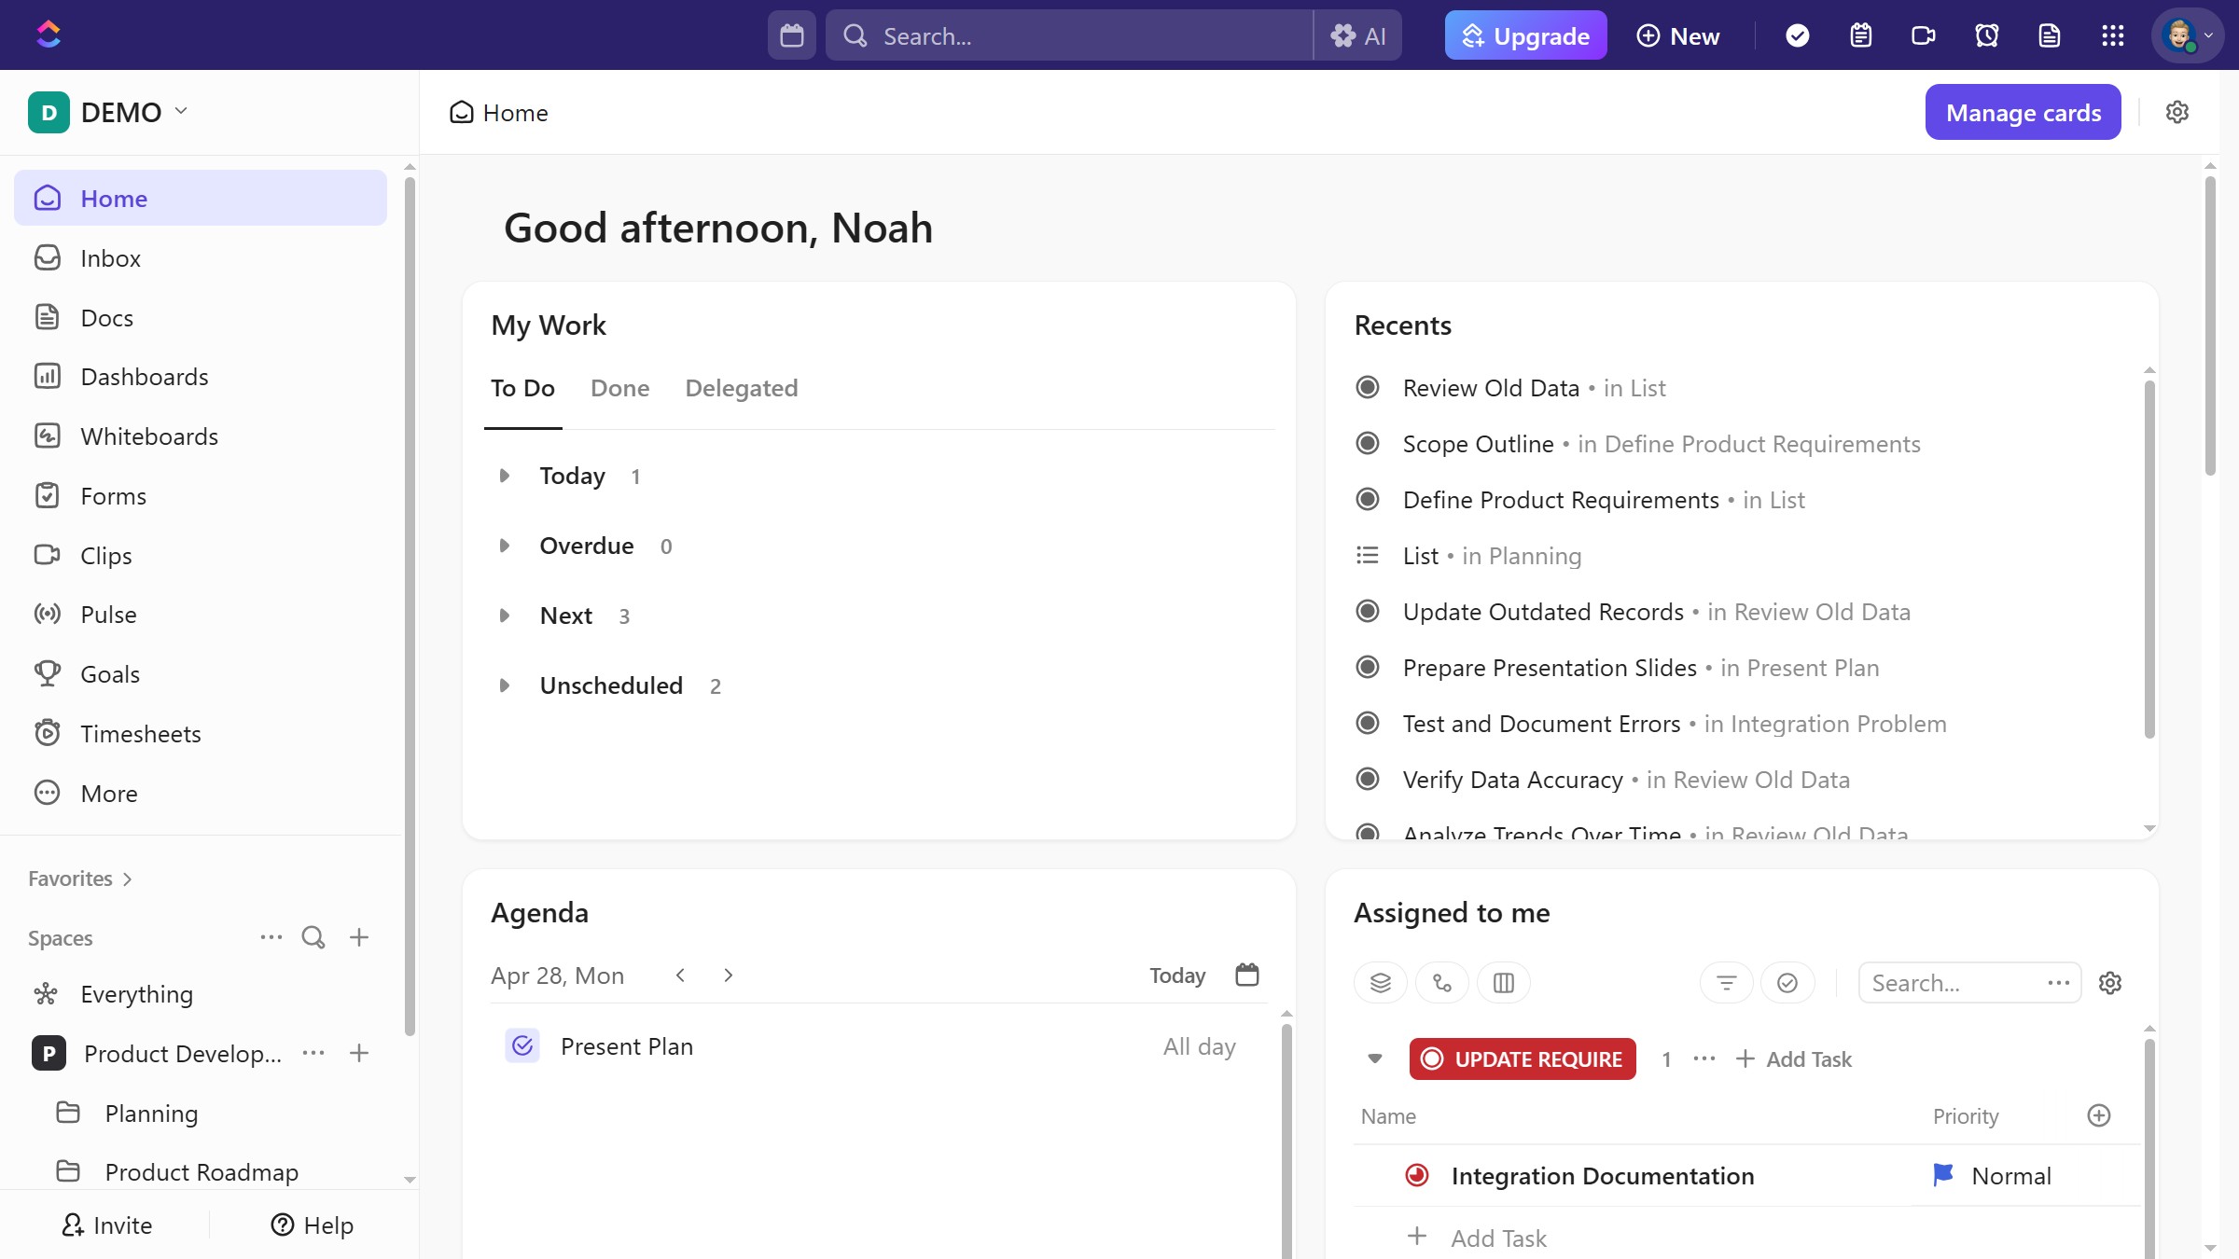Expand the Unscheduled group in My Work
Image resolution: width=2239 pixels, height=1259 pixels.
tap(505, 685)
